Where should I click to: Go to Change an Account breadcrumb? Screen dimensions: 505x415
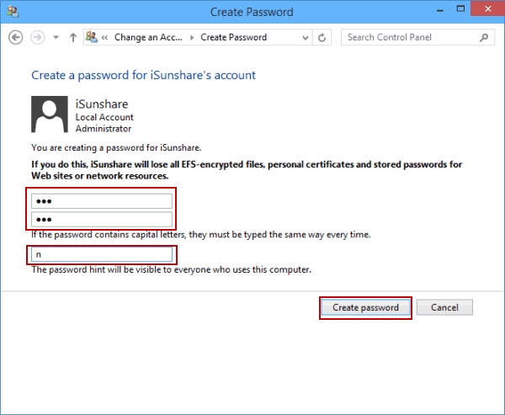click(149, 38)
